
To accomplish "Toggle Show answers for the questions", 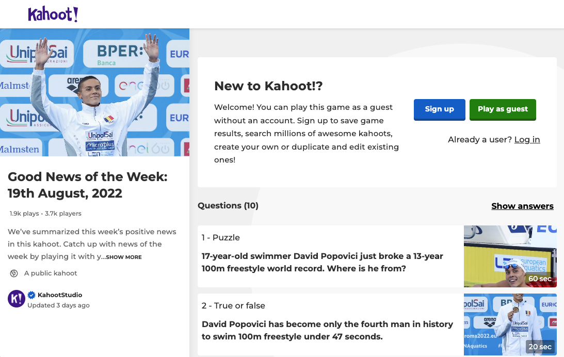I will click(522, 206).
